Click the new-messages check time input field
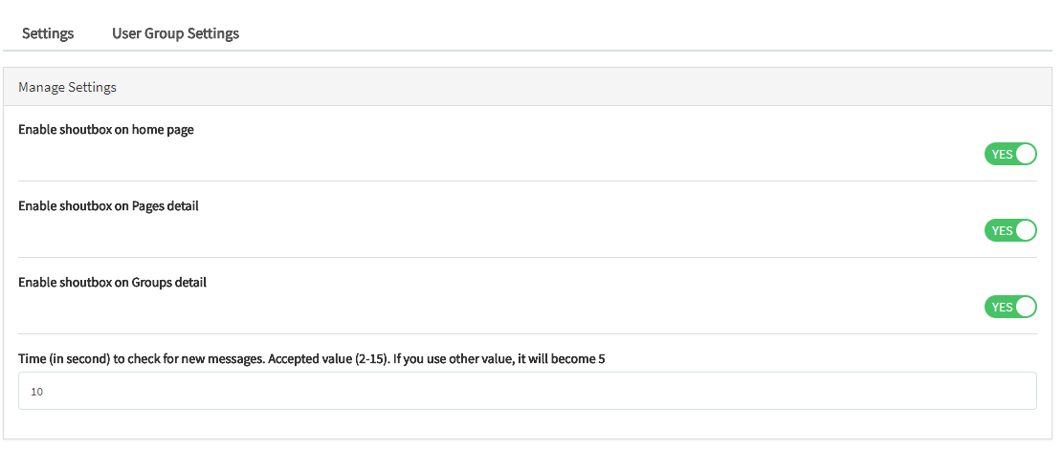This screenshot has width=1063, height=470. pyautogui.click(x=527, y=391)
